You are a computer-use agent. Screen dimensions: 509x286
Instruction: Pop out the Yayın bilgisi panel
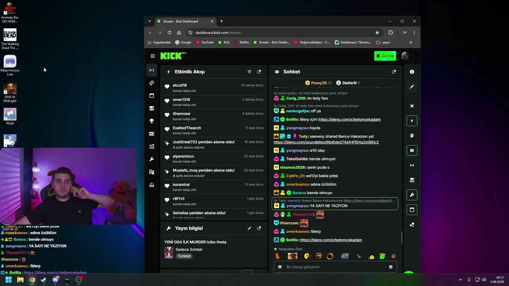[x=259, y=228]
